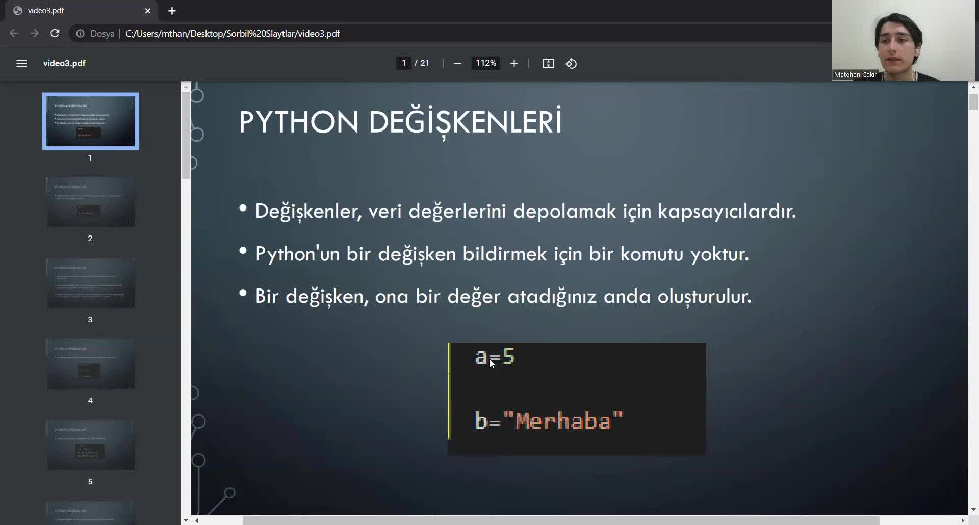Click the thumbnail panel scroll up arrow
This screenshot has width=979, height=525.
[x=186, y=87]
